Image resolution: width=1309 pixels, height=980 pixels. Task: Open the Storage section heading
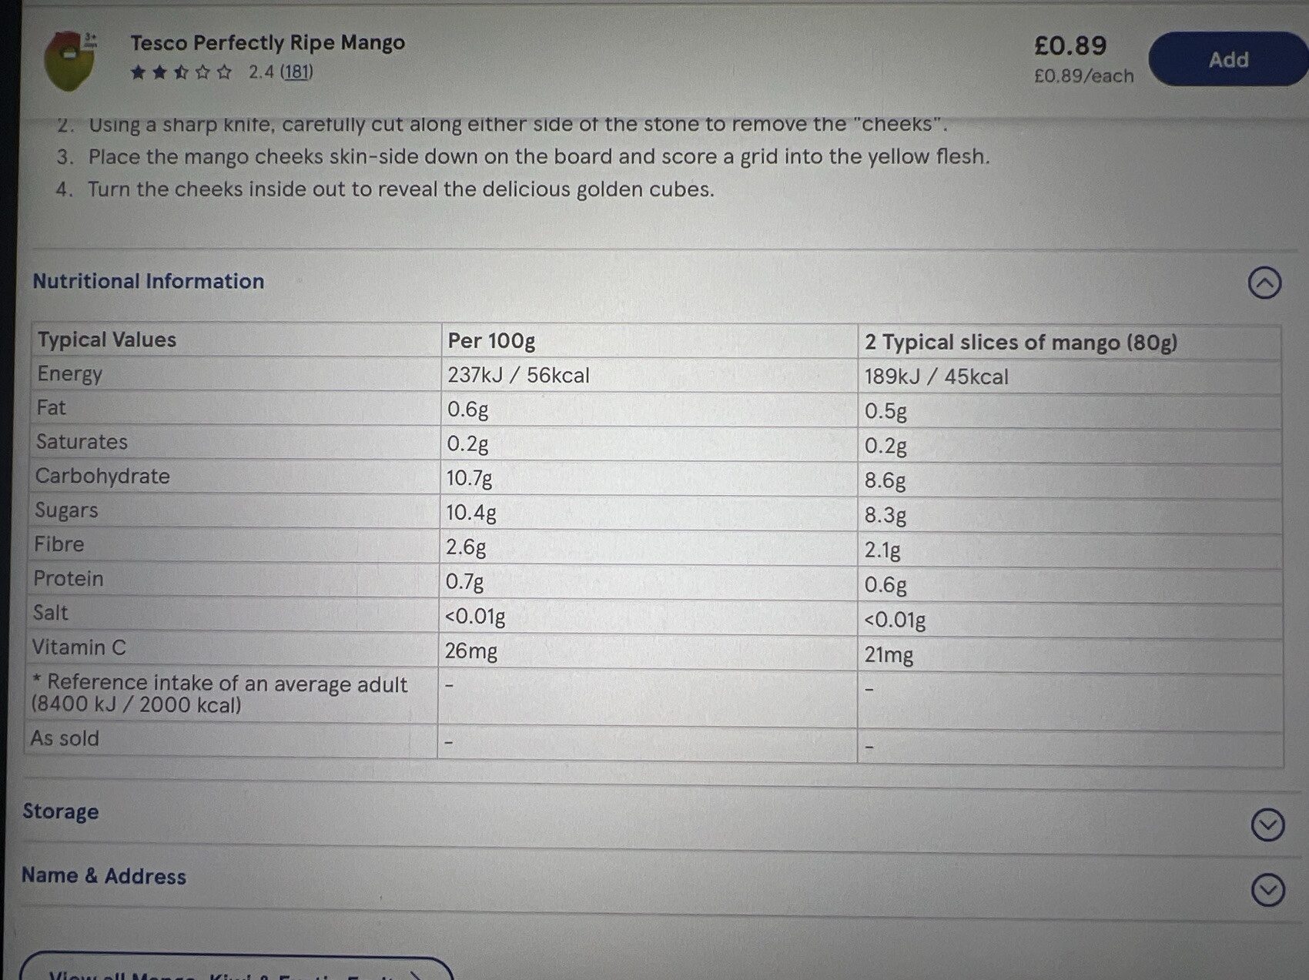point(61,811)
